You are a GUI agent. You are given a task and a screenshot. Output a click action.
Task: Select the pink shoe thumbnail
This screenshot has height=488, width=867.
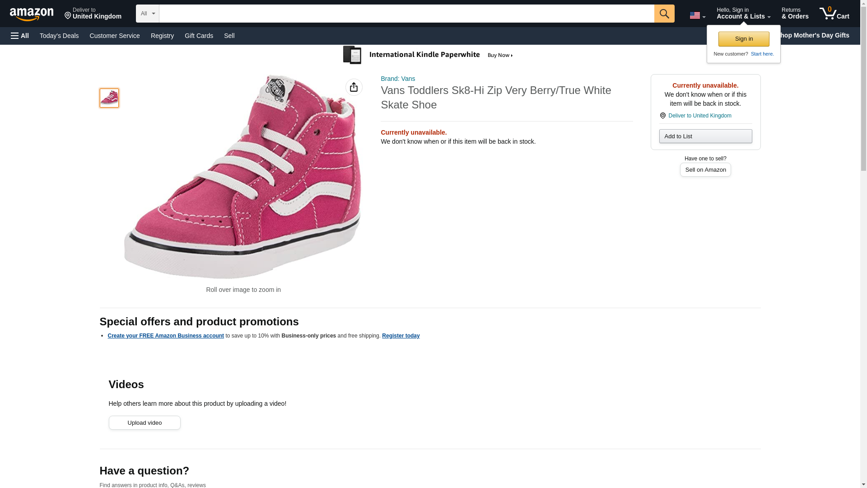click(x=109, y=98)
